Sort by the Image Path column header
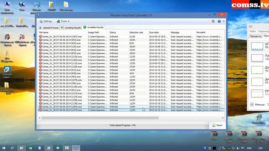 [93, 32]
